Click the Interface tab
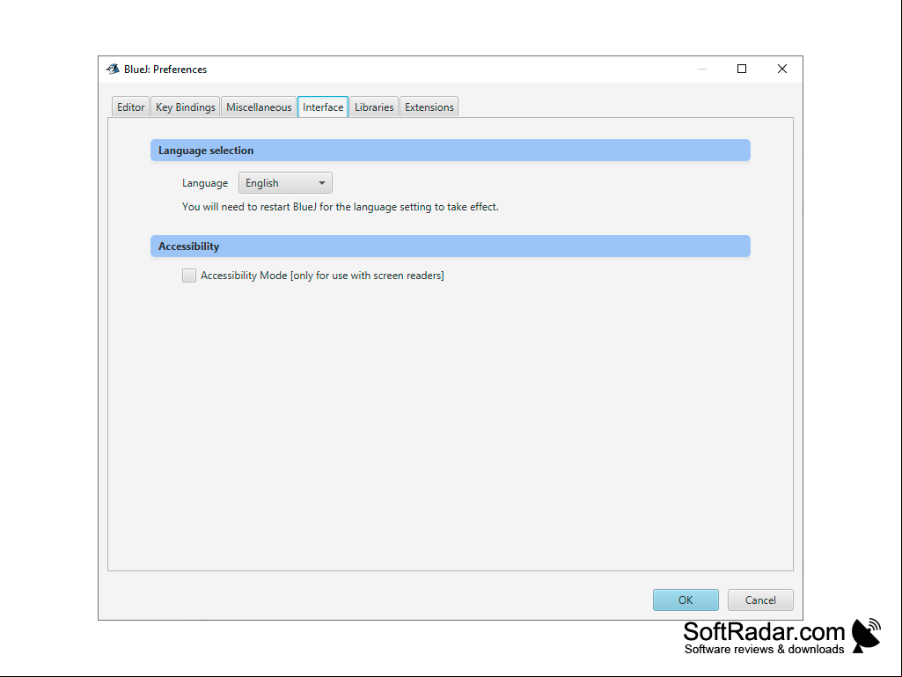 tap(323, 107)
